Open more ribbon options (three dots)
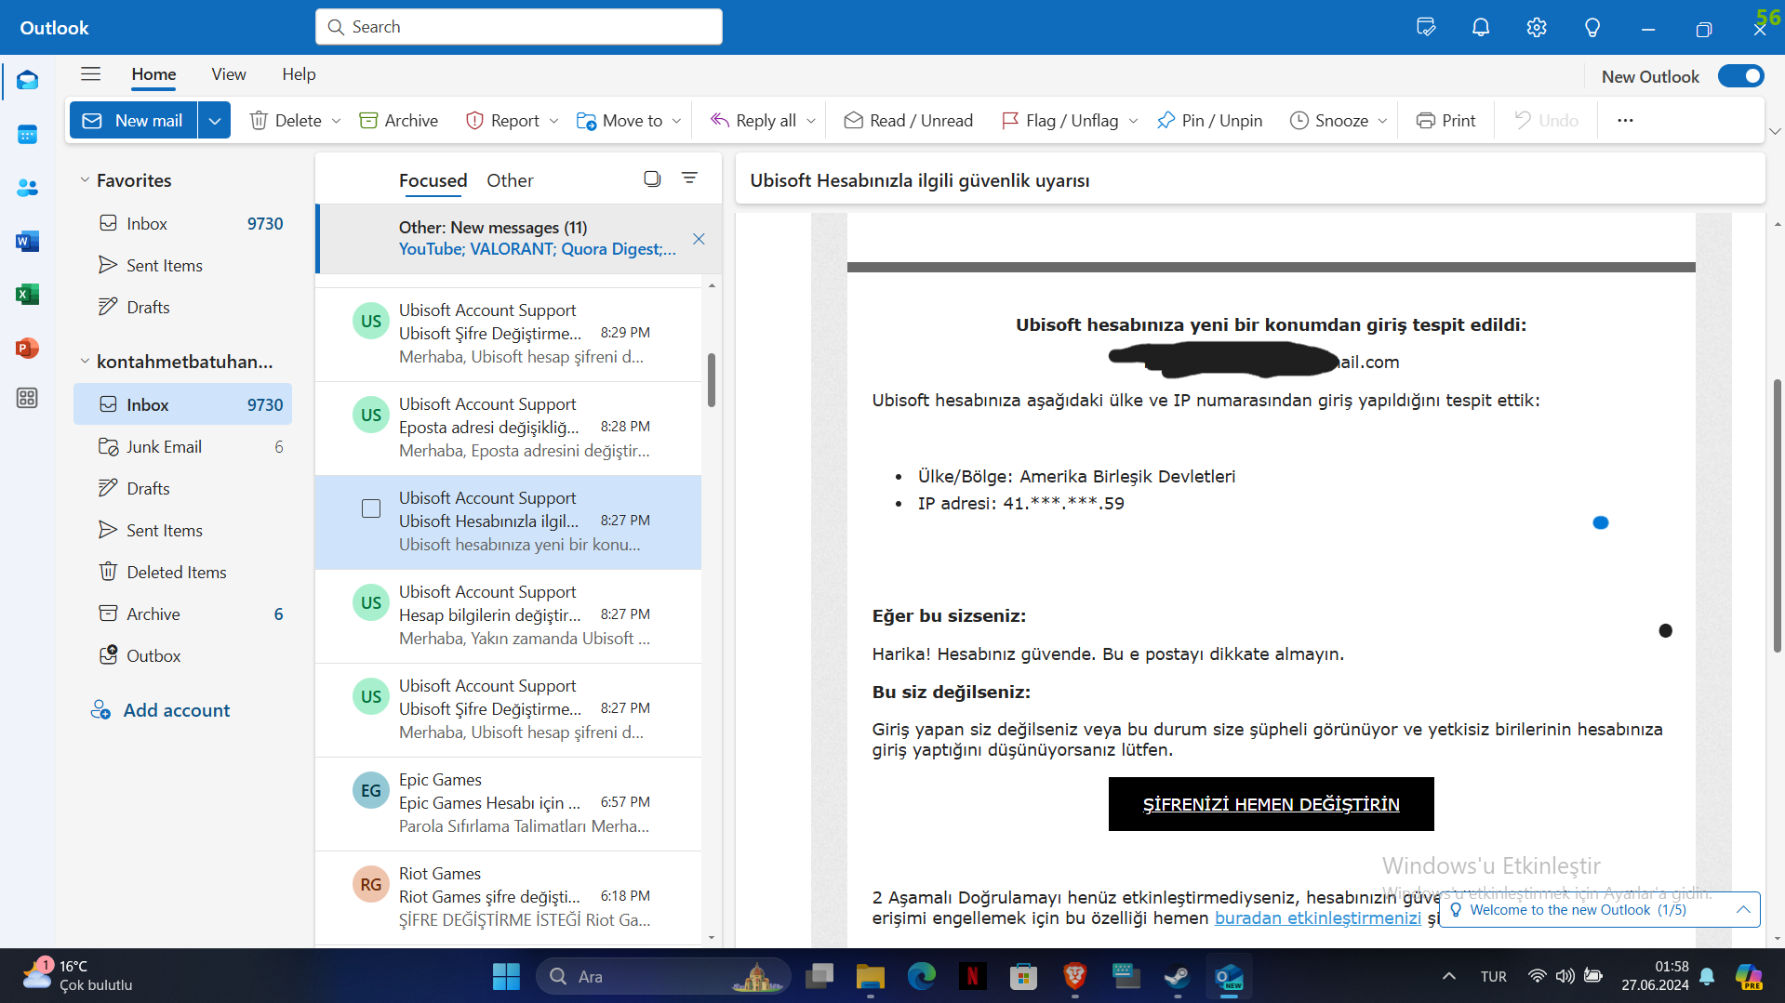 click(x=1625, y=121)
